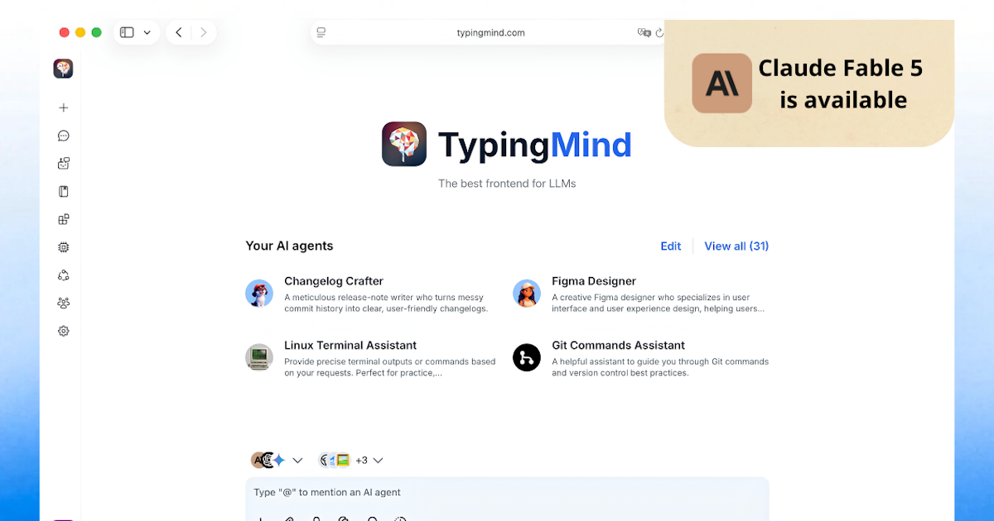This screenshot has width=994, height=521.
Task: Open the Linux Terminal Assistant agent title
Action: point(350,345)
